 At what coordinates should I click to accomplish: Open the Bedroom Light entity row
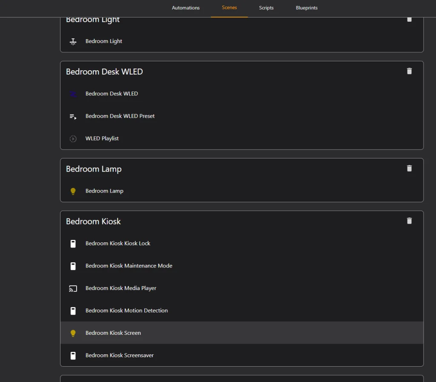point(242,41)
